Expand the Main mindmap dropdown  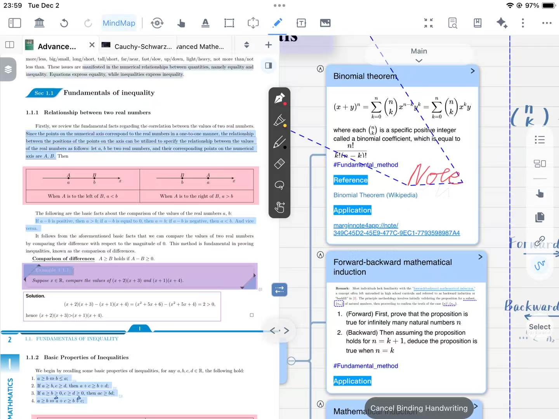418,61
